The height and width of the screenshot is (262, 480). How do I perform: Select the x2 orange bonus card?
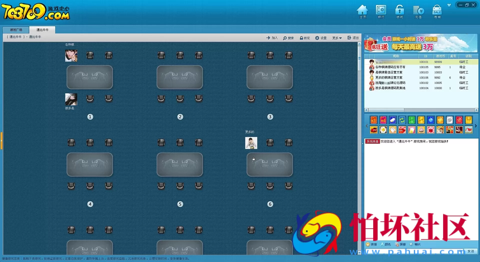click(374, 120)
